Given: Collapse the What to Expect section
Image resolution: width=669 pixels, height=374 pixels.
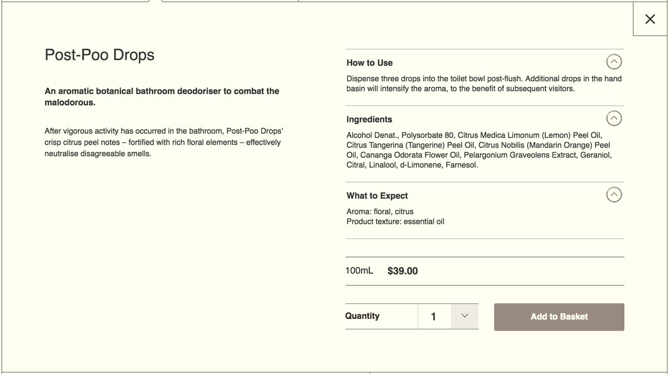Looking at the screenshot, I should [x=614, y=195].
